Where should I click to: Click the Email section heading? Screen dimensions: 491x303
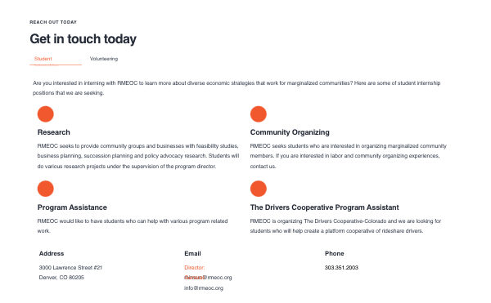click(192, 254)
